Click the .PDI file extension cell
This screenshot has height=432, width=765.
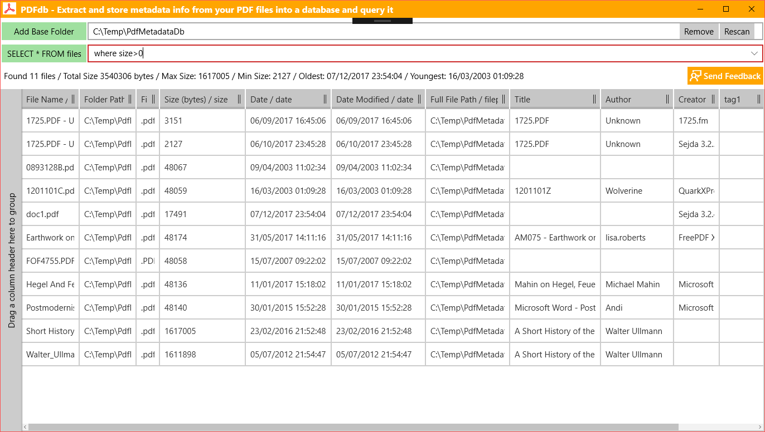point(148,261)
